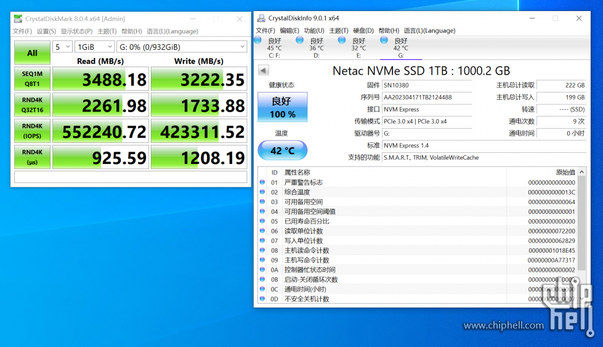
Task: Click the 925.59 read latency result
Action: [100, 157]
